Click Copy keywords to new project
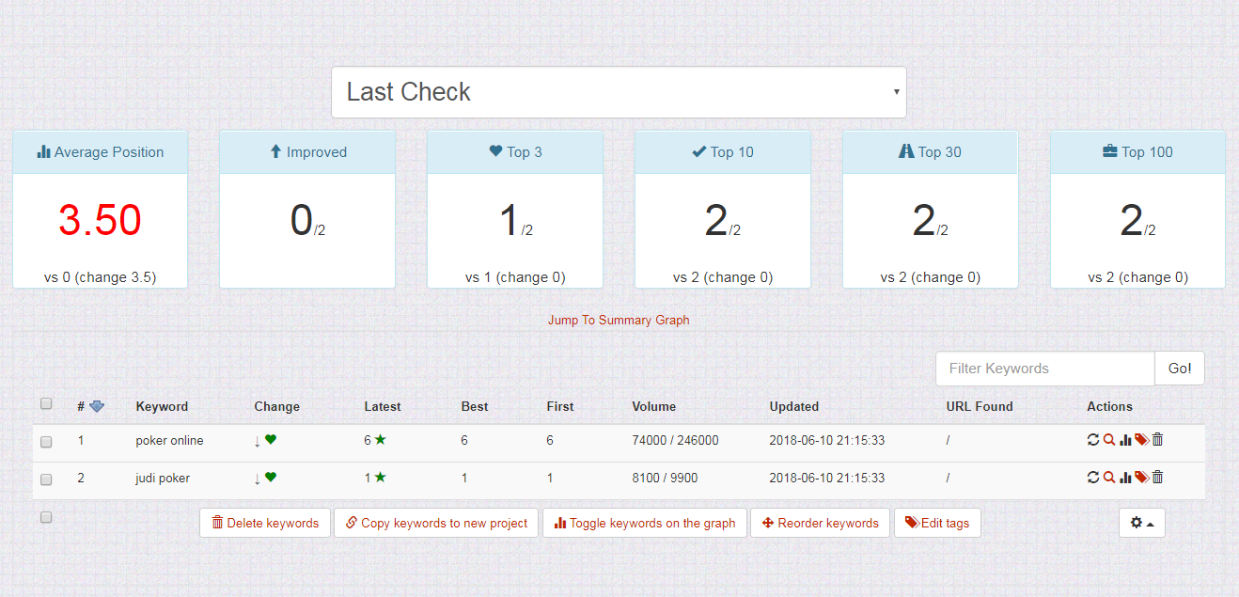Image resolution: width=1239 pixels, height=597 pixels. click(436, 523)
